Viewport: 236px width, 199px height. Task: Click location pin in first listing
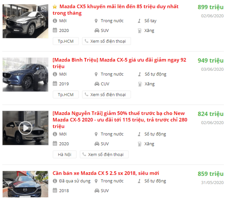tap(96, 21)
